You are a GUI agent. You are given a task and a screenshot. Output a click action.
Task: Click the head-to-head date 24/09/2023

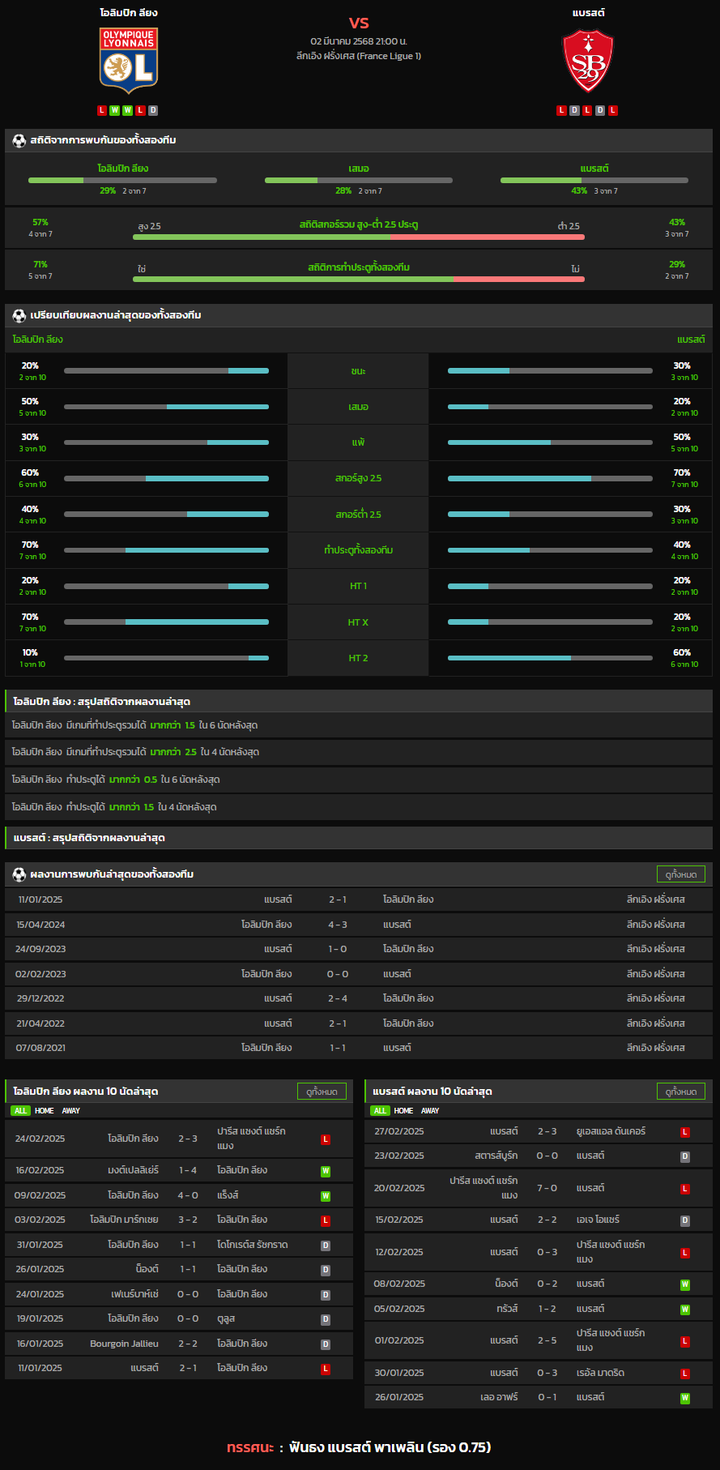point(40,949)
